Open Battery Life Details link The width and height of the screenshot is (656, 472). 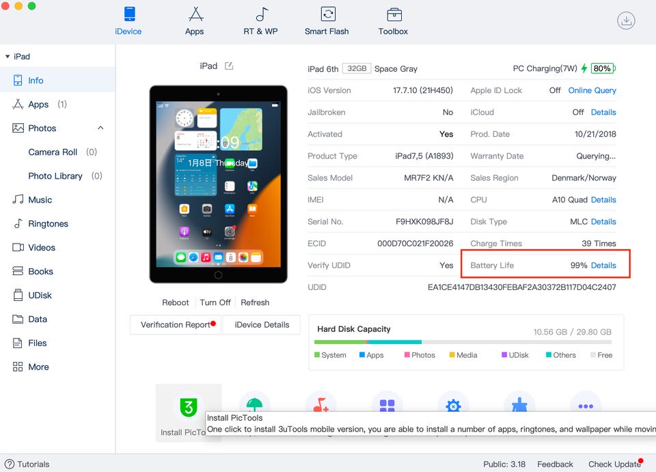click(603, 265)
